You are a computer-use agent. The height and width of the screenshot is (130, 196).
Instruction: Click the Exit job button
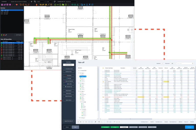pyautogui.click(x=67, y=127)
